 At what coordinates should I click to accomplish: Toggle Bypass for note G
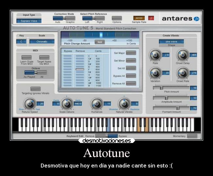(68, 75)
